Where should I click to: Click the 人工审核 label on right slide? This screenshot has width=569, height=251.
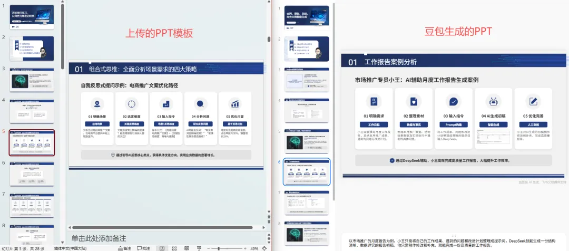(x=533, y=124)
